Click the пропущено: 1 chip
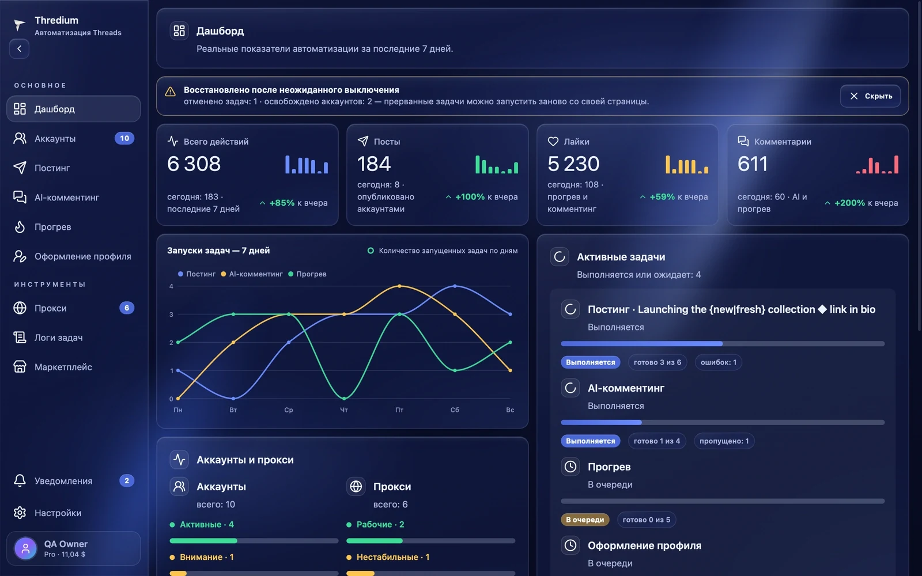922x576 pixels. pos(724,441)
